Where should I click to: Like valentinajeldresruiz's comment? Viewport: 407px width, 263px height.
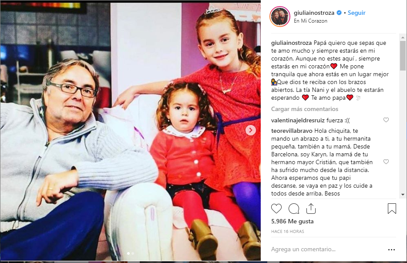point(386,120)
